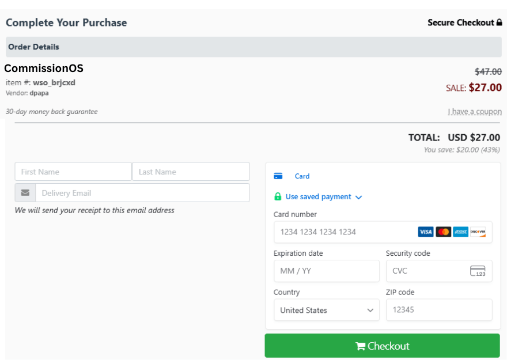Click the green lock saved payment icon

point(278,196)
